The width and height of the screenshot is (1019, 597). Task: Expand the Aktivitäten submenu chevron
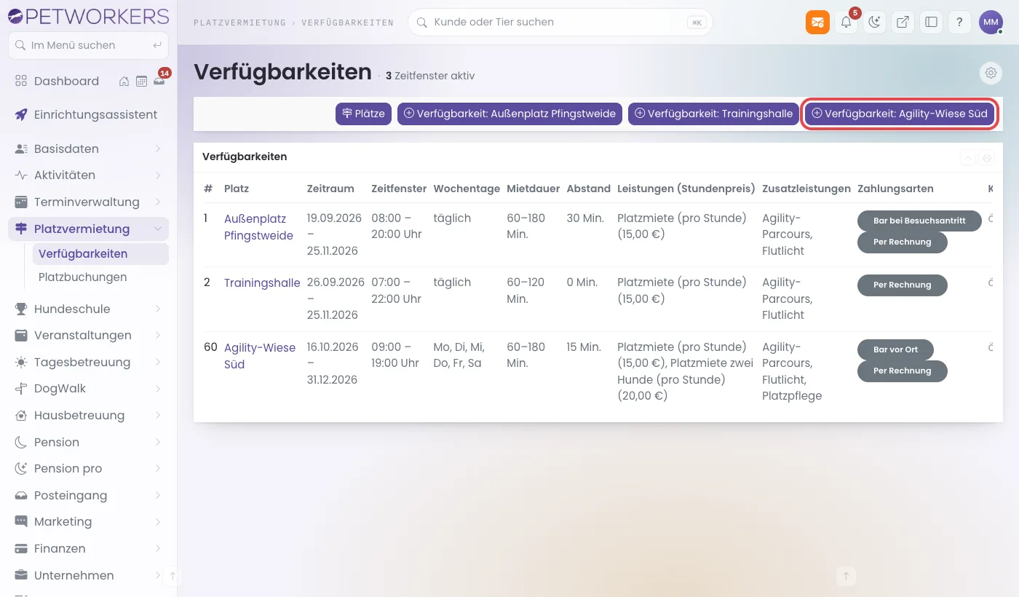pos(158,175)
